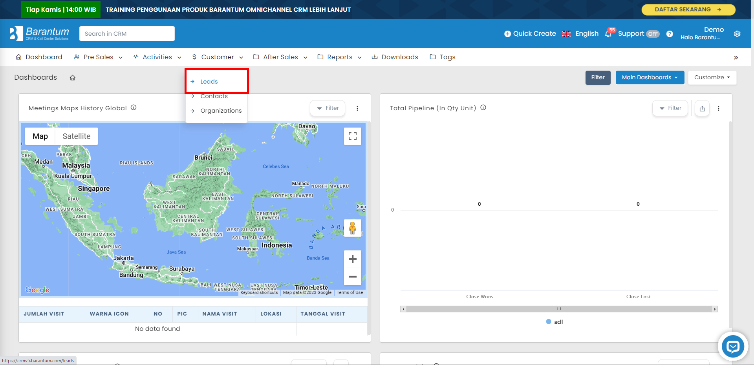Switch map to Satellite view
754x365 pixels.
[77, 136]
